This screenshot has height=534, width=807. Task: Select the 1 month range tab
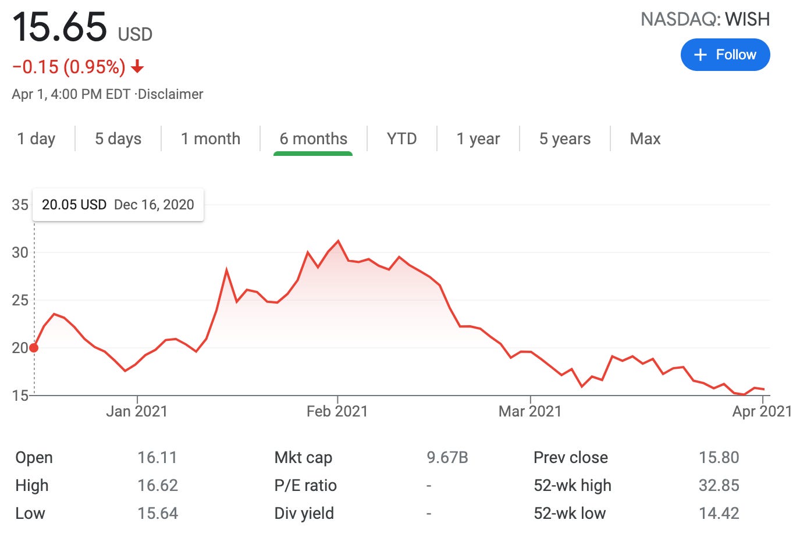211,138
